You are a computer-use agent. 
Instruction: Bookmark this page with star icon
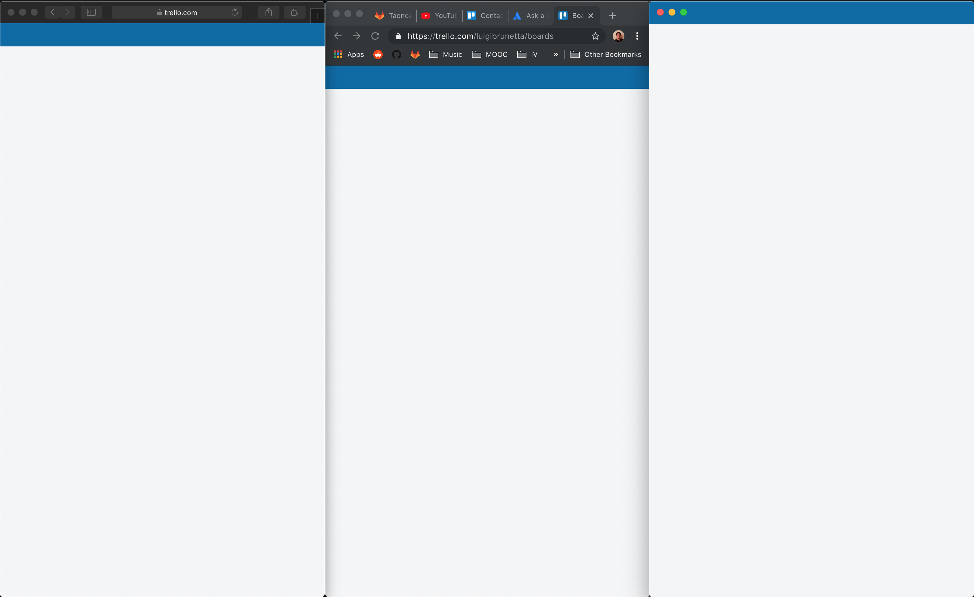tap(595, 36)
